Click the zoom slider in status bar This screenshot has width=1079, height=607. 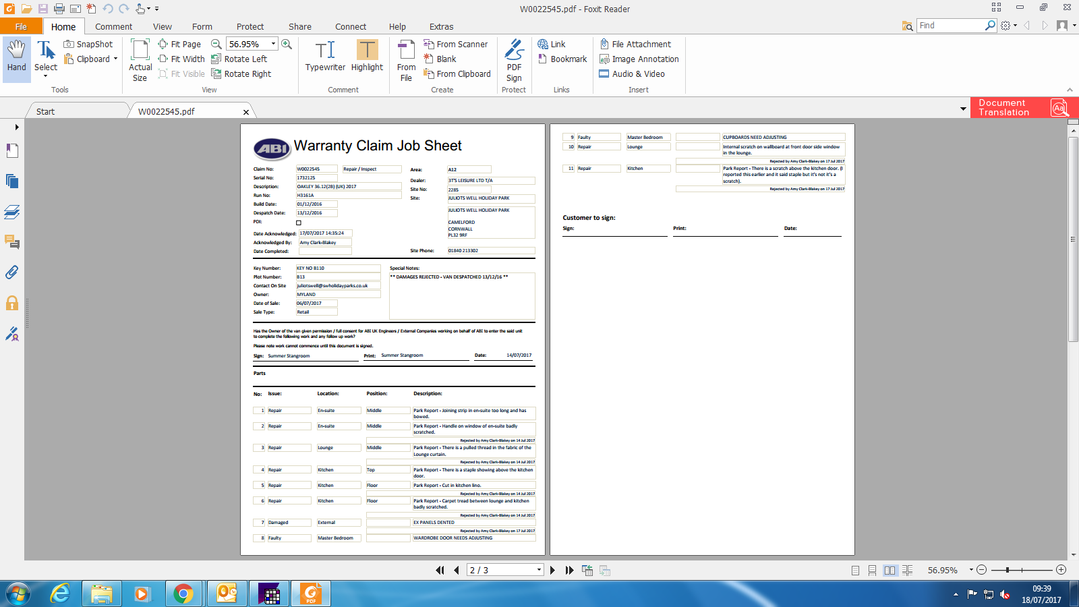point(1022,571)
